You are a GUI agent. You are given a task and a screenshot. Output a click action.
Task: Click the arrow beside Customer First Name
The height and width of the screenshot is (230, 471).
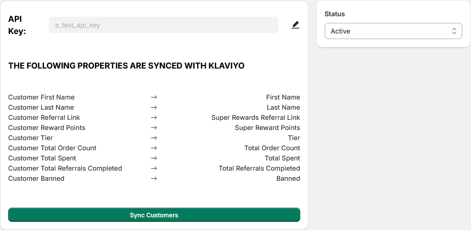[x=154, y=97]
